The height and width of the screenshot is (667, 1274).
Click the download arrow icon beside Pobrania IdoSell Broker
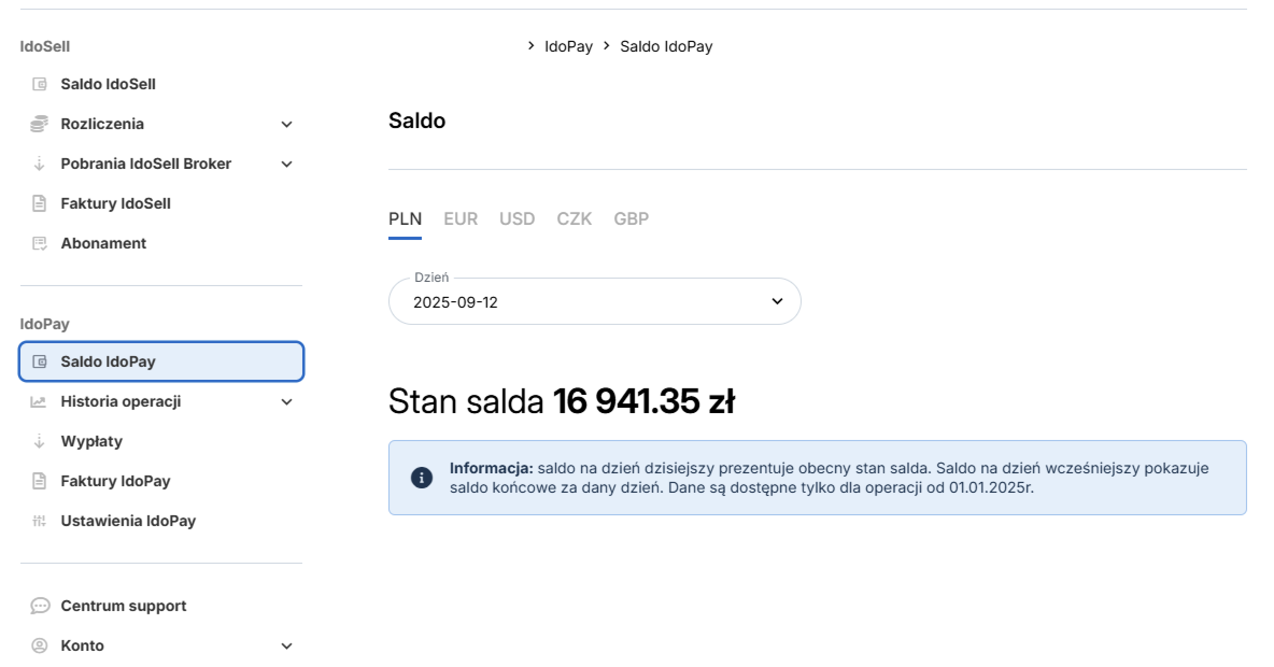pyautogui.click(x=39, y=164)
